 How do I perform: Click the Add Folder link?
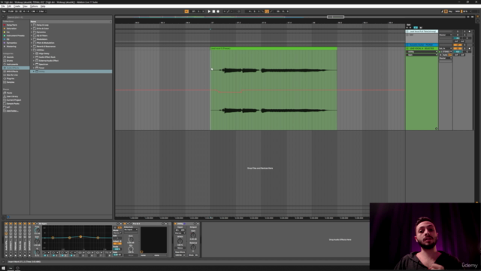(12, 111)
